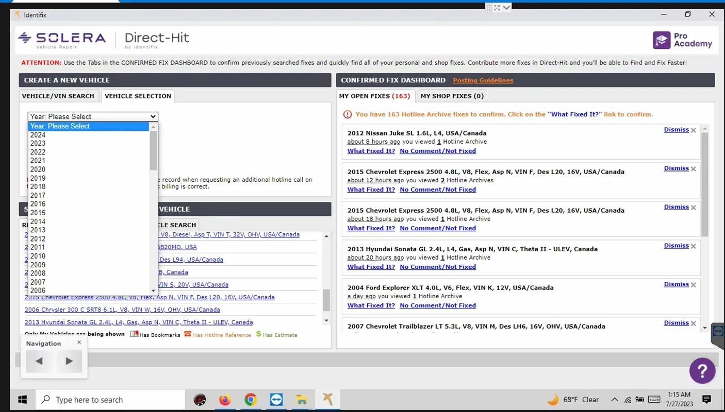Pick 2008 from the year options
This screenshot has width=725, height=412.
pos(38,273)
